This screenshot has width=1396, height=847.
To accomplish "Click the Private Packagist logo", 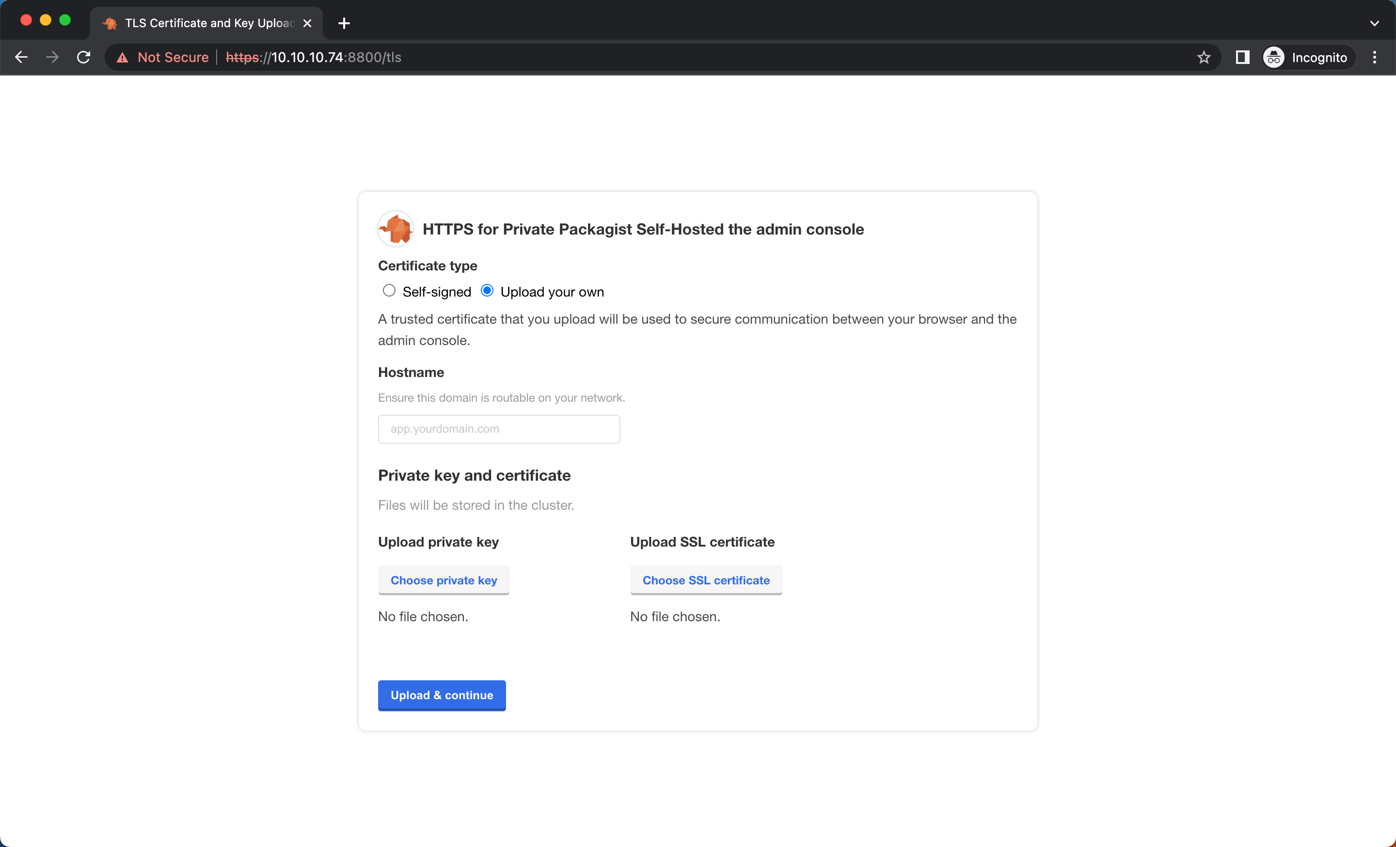I will tap(396, 229).
